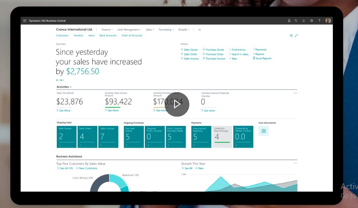Click the scan documents camera tile
This screenshot has width=358, height=208.
264,131
